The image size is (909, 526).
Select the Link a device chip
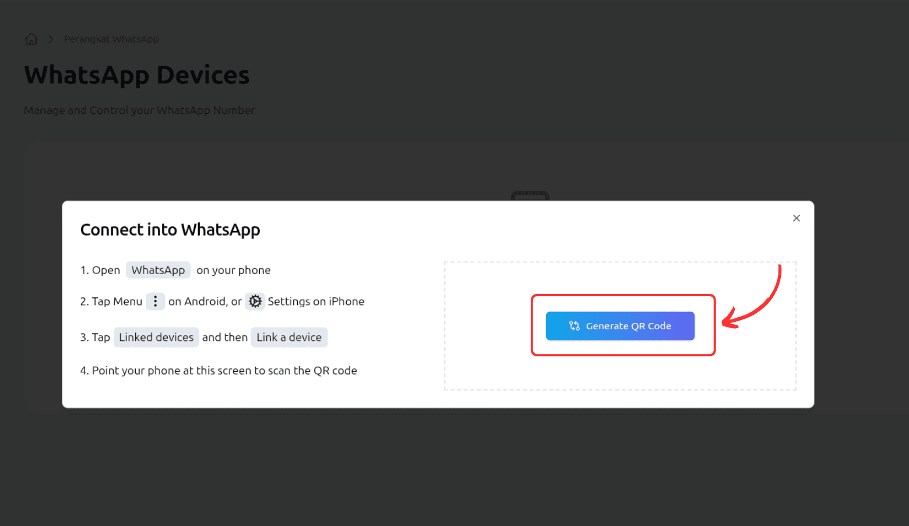pos(289,337)
